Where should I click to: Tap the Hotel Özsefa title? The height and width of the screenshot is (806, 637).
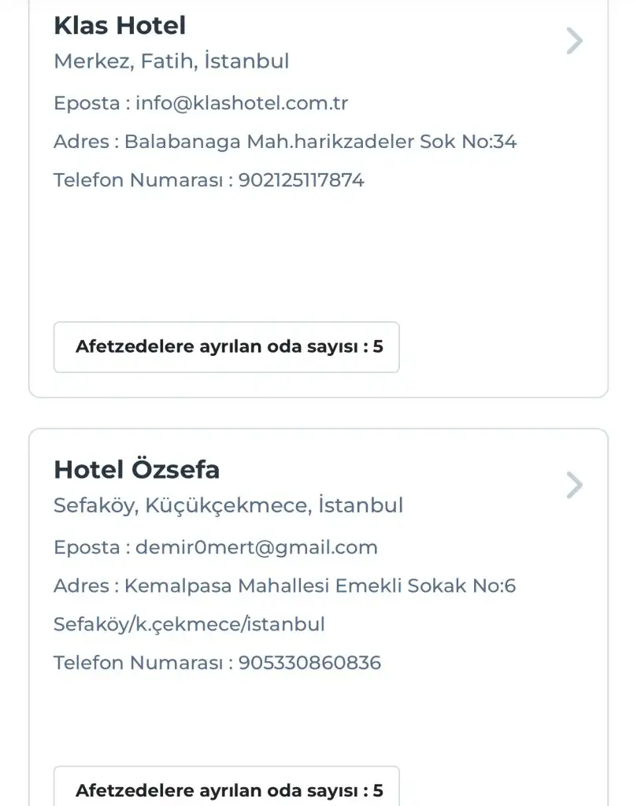(x=136, y=470)
